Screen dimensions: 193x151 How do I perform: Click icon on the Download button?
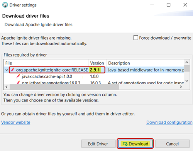coord(125,144)
